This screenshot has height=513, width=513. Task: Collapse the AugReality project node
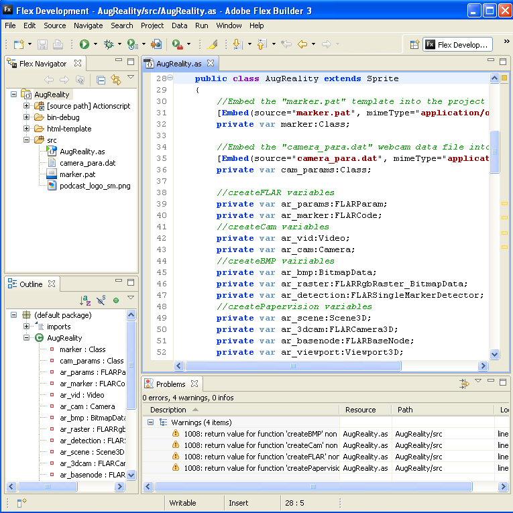pos(13,95)
